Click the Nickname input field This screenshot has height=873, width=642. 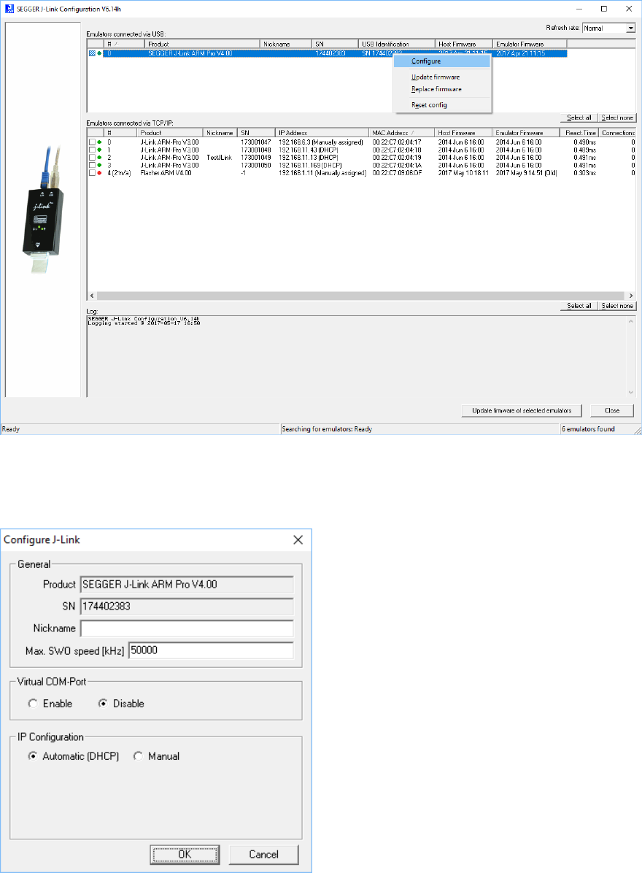tap(187, 628)
